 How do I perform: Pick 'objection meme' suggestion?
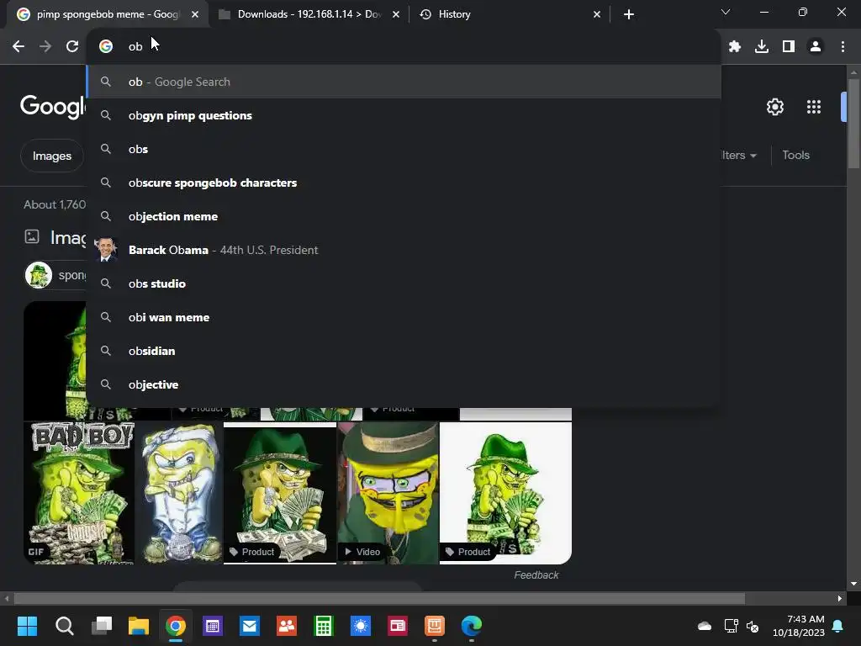pos(404,216)
